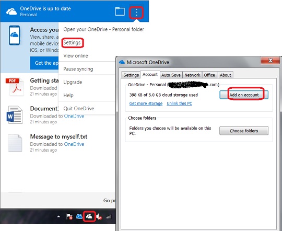The height and width of the screenshot is (231, 282).
Task: Show hidden tray icons arrow
Action: point(58,216)
